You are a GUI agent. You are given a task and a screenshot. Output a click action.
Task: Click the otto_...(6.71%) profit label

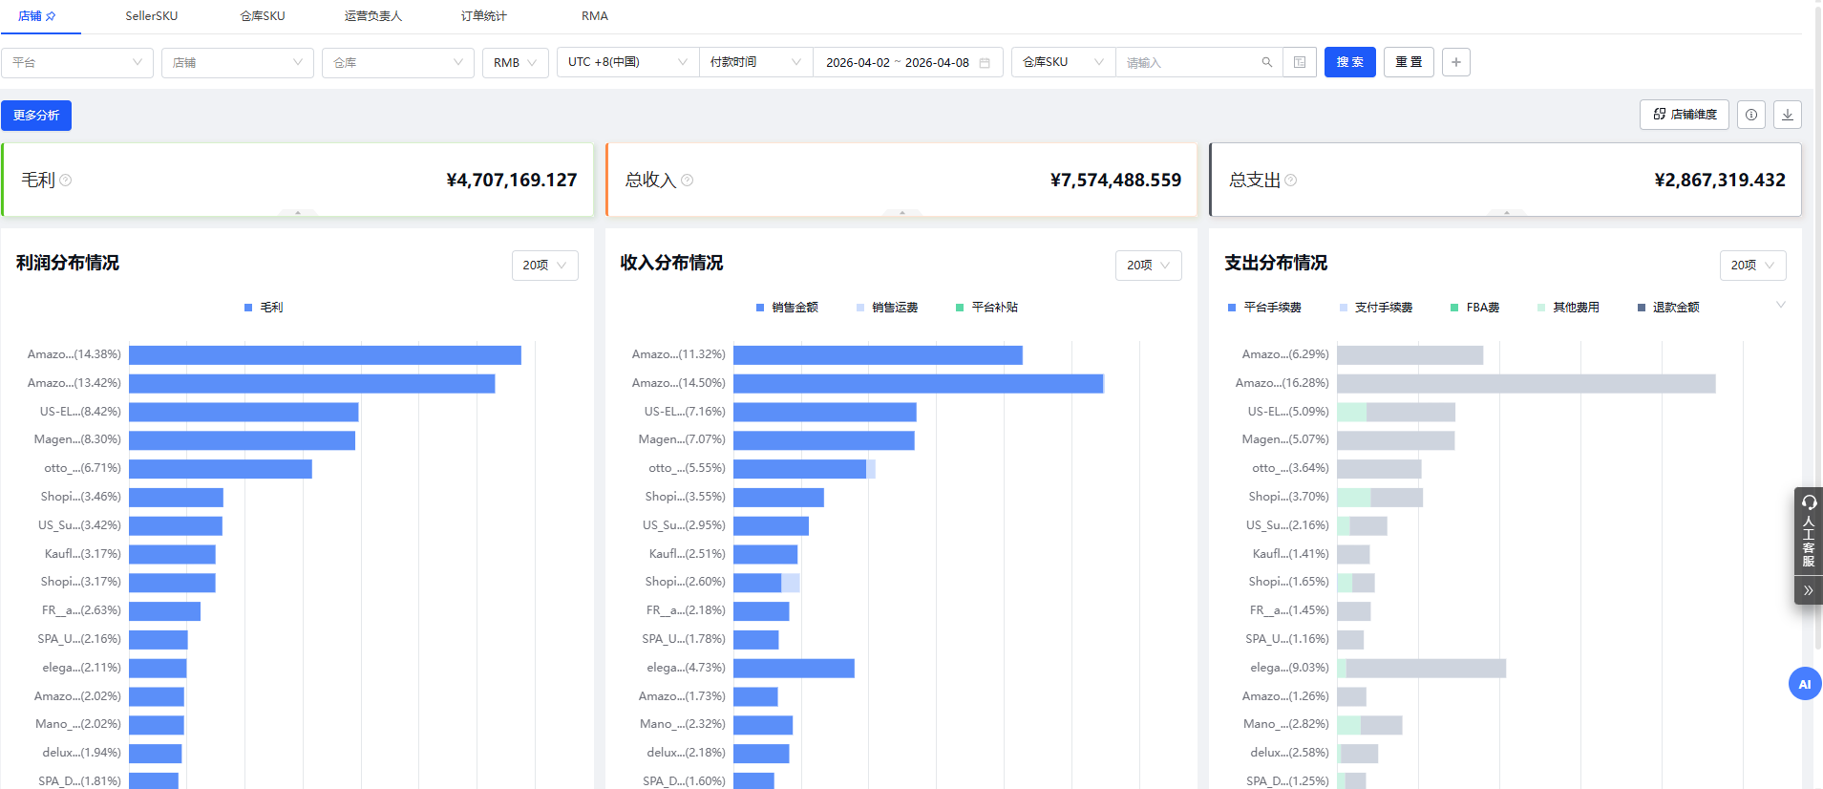(83, 469)
